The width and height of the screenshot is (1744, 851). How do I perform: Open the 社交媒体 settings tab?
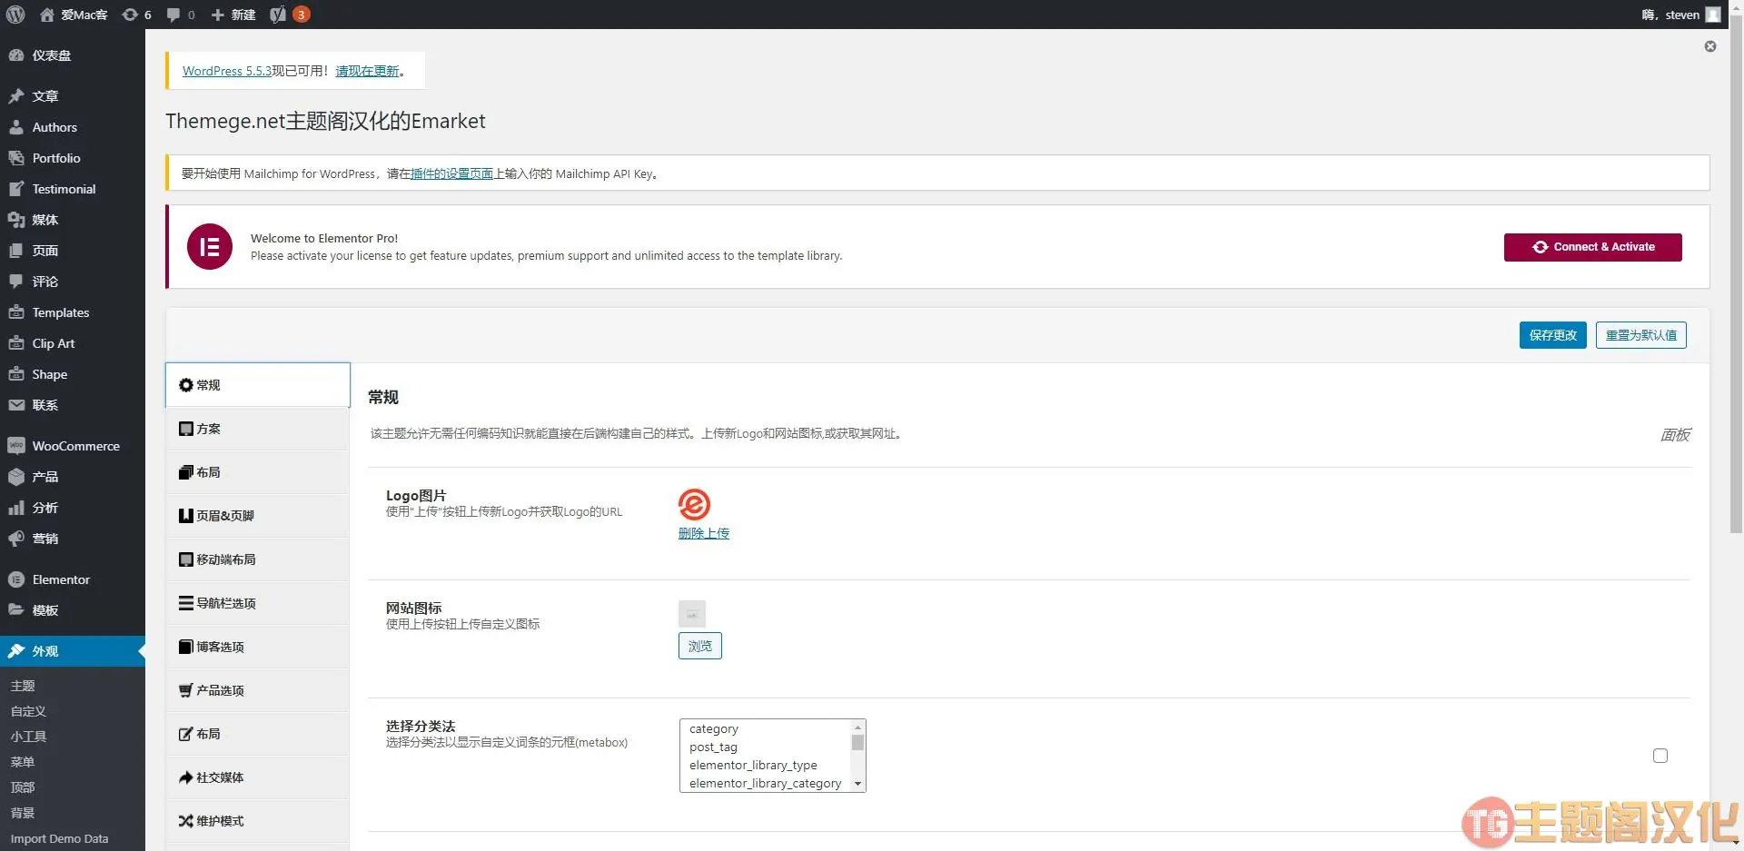pos(258,777)
